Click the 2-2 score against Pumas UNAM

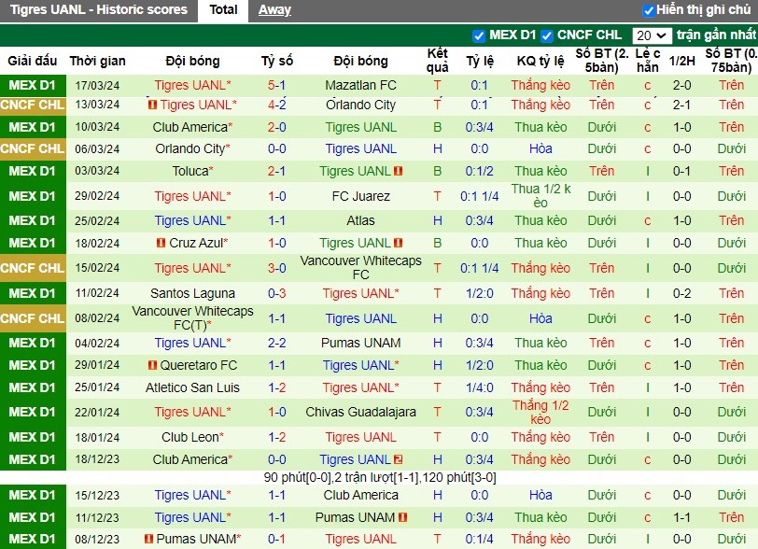(x=276, y=343)
